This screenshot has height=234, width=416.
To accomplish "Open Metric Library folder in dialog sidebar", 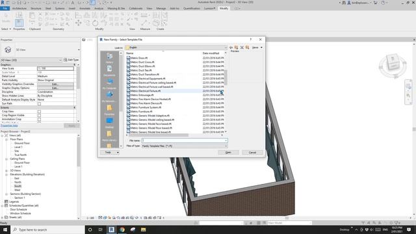I will (109, 136).
